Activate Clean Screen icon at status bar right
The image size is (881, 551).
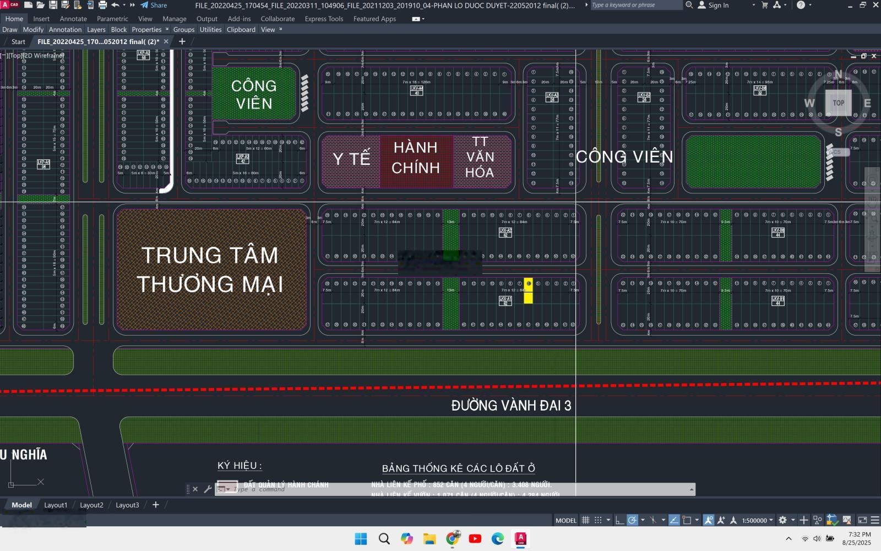[x=862, y=520]
